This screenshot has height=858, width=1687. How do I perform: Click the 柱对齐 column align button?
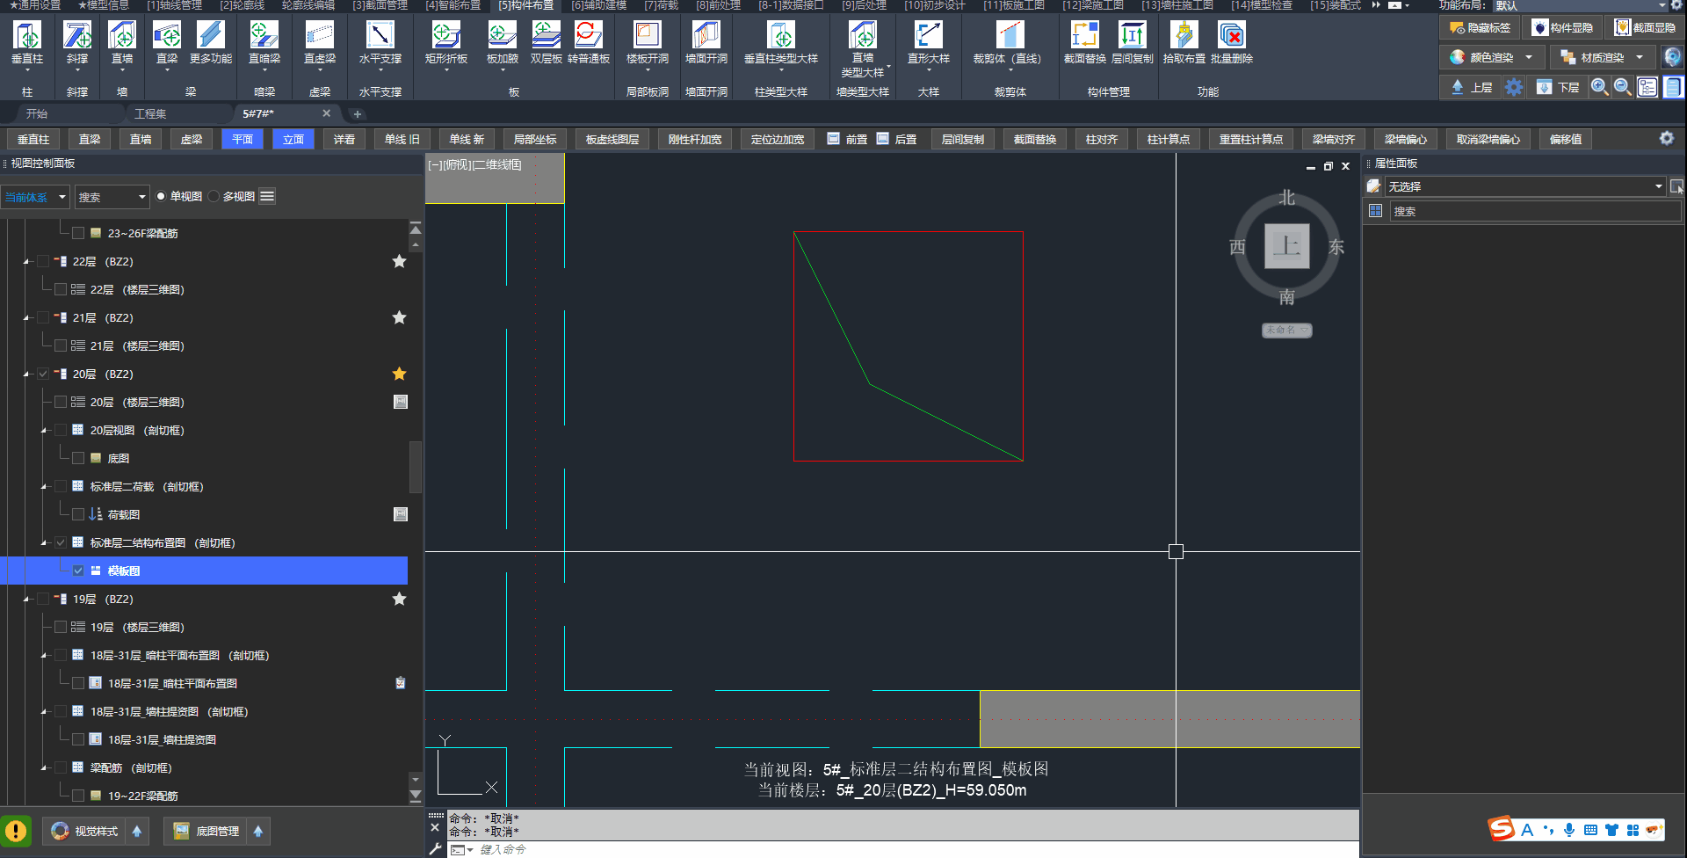click(x=1101, y=139)
